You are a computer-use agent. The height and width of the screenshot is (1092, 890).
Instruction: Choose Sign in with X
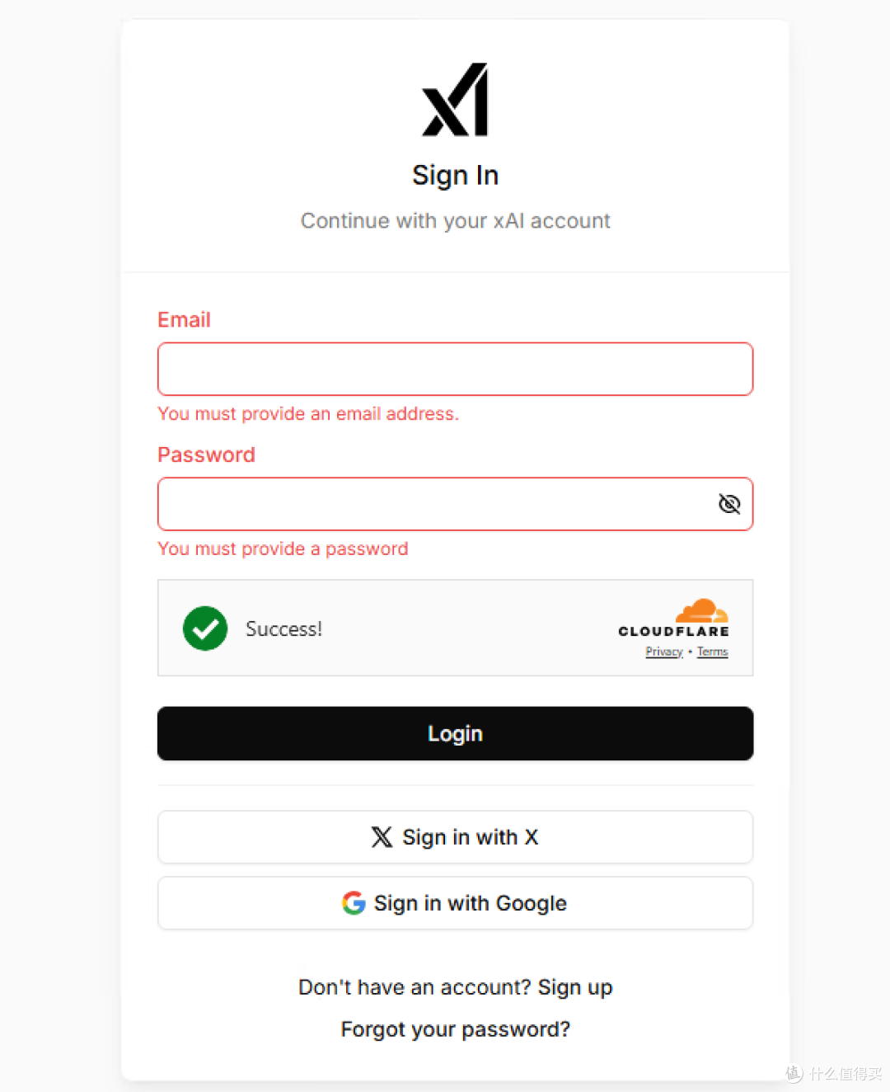point(455,837)
